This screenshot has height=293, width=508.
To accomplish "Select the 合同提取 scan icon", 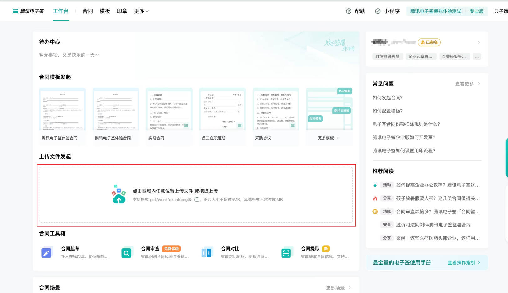I will click(x=286, y=253).
